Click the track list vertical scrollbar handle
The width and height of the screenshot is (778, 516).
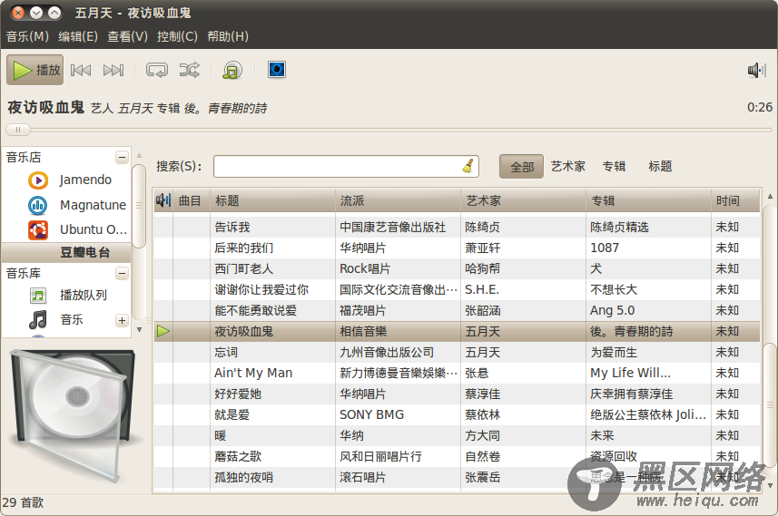770,404
